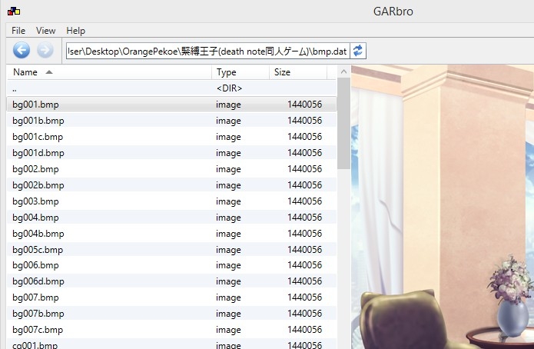Select file bg001b.bmp
This screenshot has height=349, width=534.
click(171, 121)
